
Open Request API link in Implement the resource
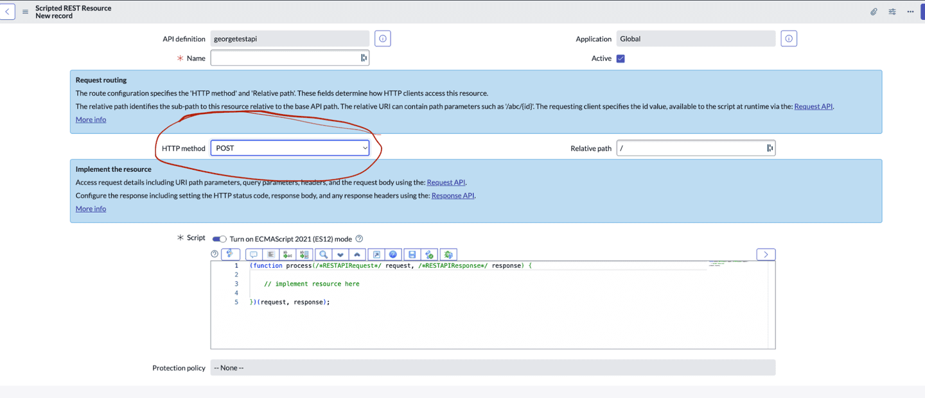point(446,183)
